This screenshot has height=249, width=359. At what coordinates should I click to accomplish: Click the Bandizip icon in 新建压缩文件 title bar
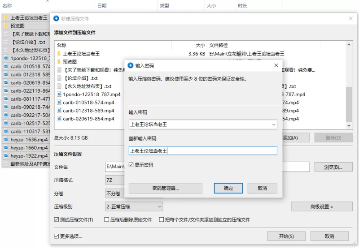[x=56, y=18]
